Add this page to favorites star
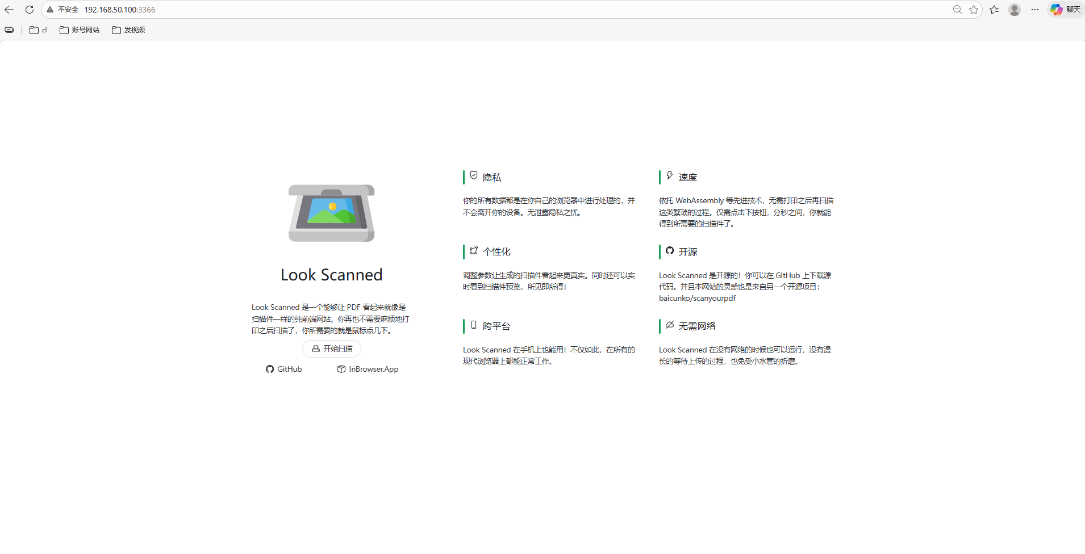This screenshot has height=554, width=1085. tap(974, 10)
